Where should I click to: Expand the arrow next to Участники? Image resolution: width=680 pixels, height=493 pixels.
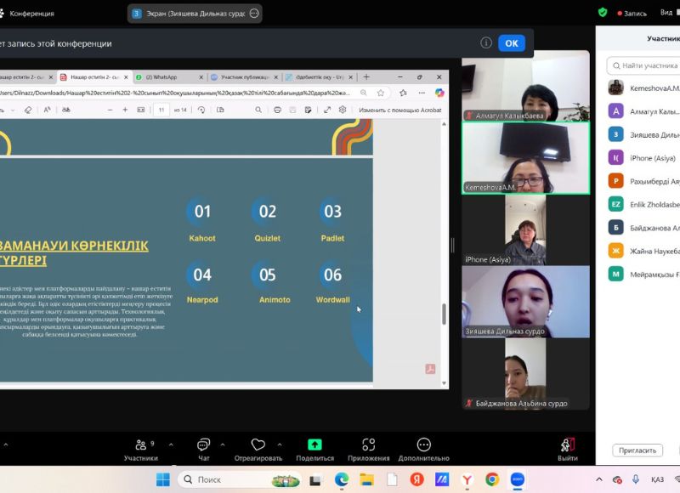[x=170, y=445]
